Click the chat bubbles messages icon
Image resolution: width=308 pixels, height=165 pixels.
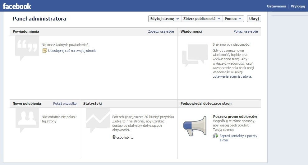(x=195, y=56)
